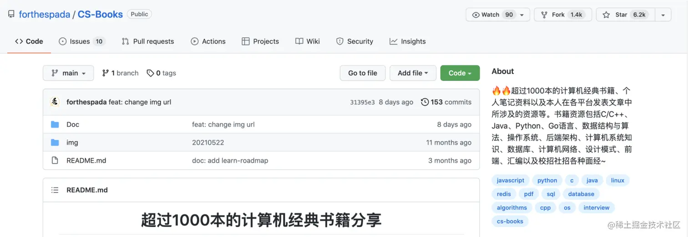Screen dimensions: 688x237
Task: Select the python topic tag
Action: click(547, 180)
